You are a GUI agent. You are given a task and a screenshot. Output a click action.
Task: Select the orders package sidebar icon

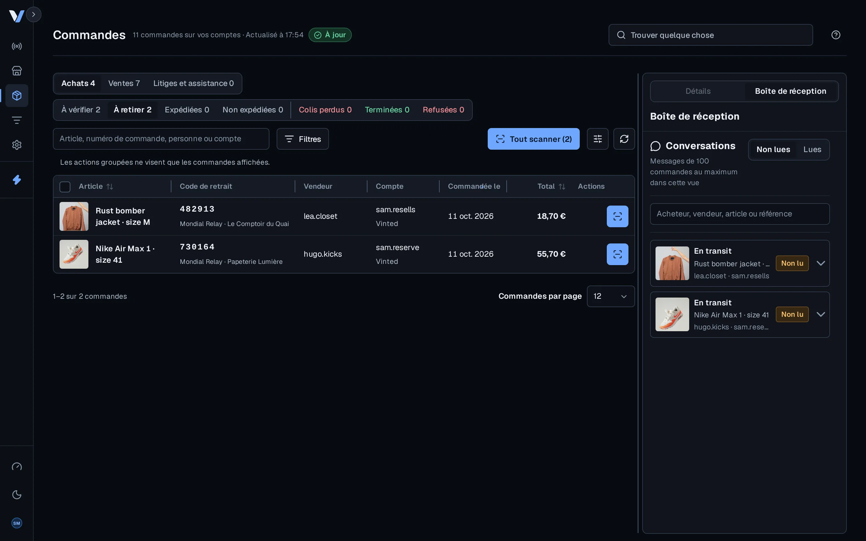coord(17,96)
